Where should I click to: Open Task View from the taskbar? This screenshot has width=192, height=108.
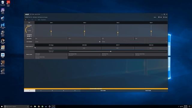coord(31,106)
